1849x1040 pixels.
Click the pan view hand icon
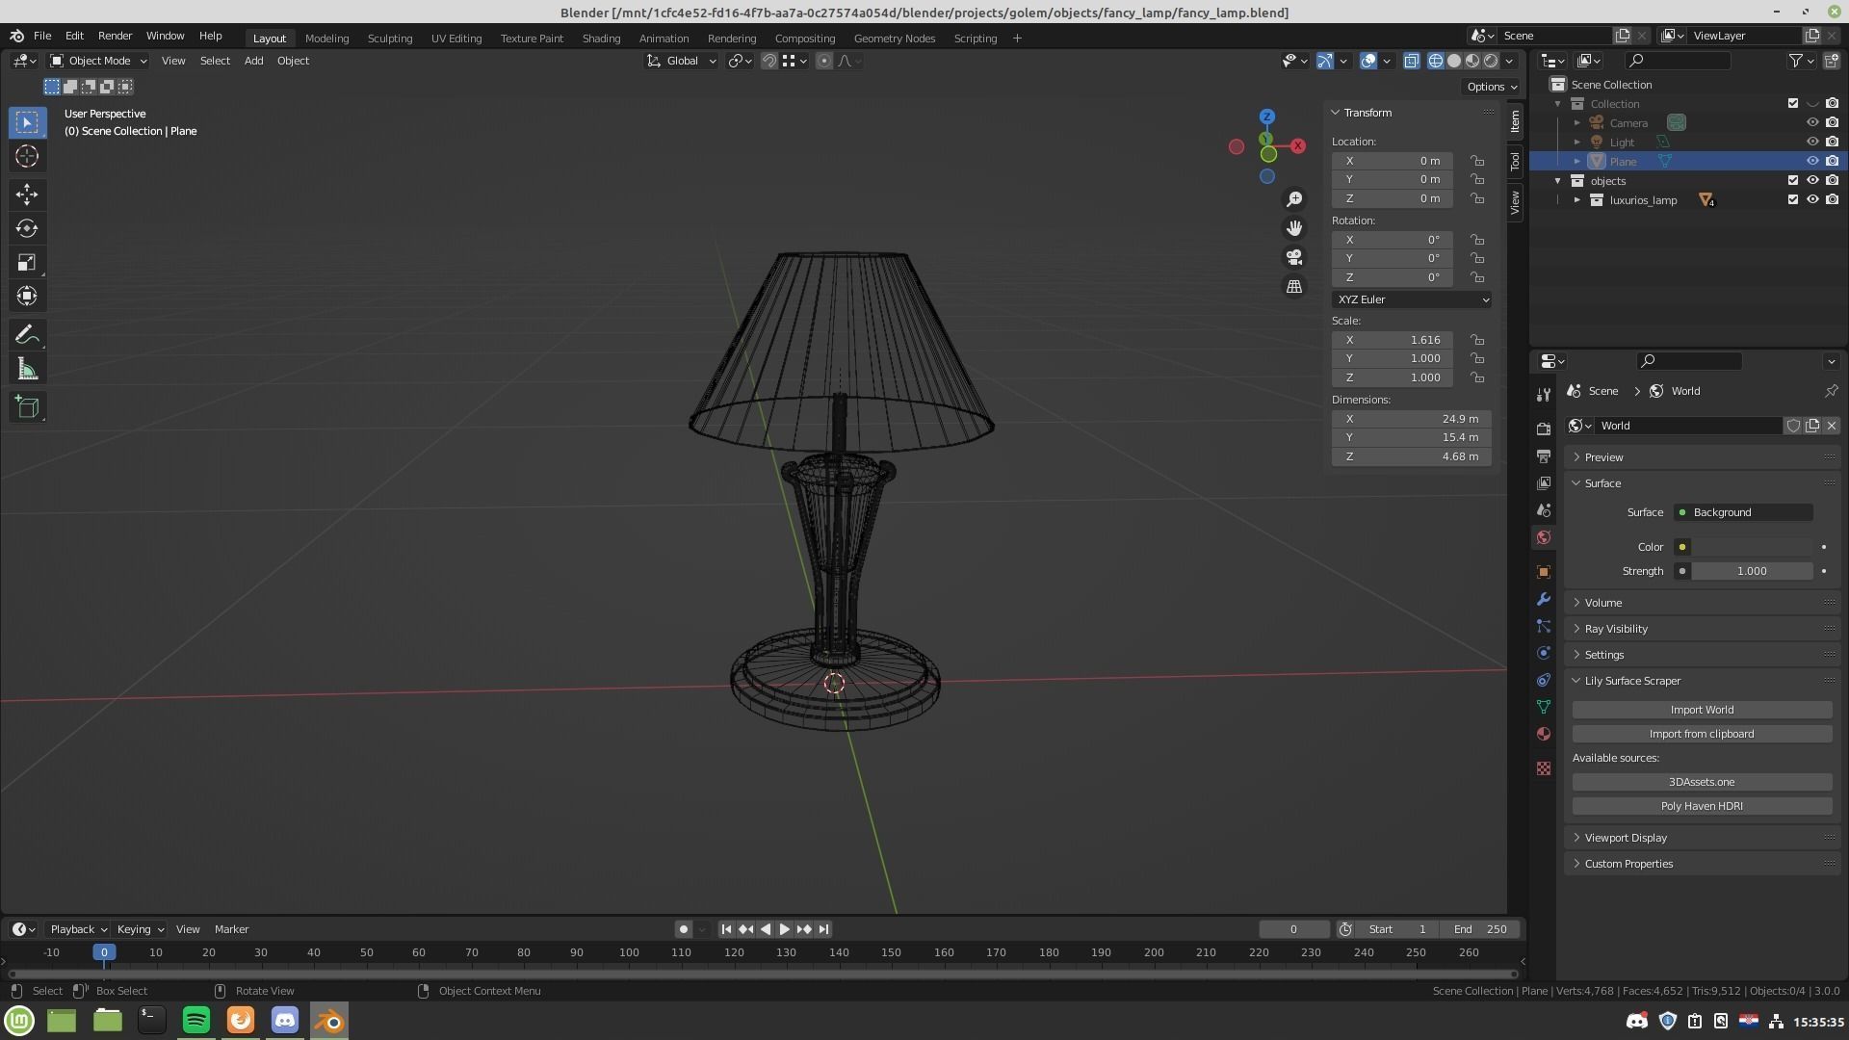pos(1294,228)
